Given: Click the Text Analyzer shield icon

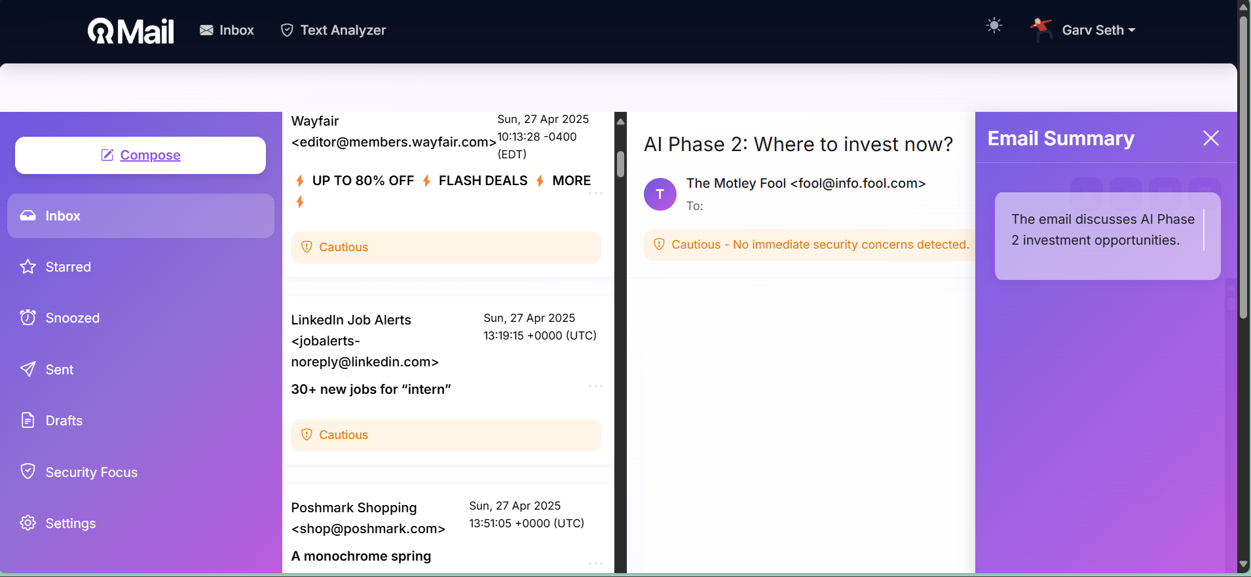Looking at the screenshot, I should 287,30.
